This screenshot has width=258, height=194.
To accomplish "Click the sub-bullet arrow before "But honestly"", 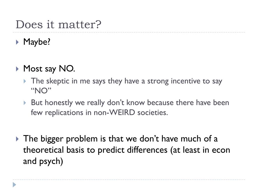I will 25,103.
